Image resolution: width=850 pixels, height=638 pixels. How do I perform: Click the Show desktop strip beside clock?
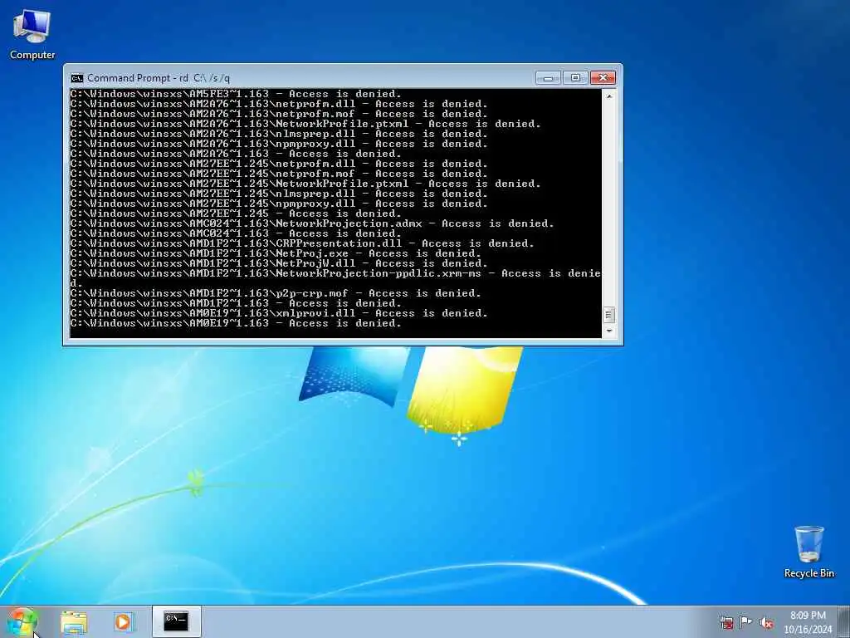point(844,621)
